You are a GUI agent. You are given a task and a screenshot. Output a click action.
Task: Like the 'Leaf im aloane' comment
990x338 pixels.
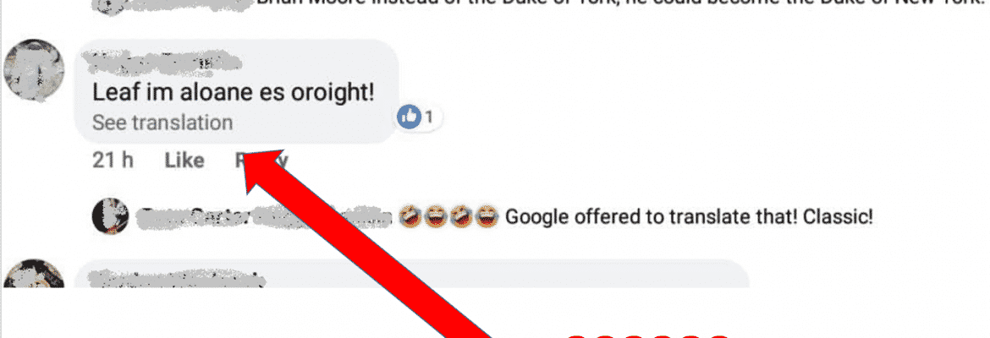point(184,161)
